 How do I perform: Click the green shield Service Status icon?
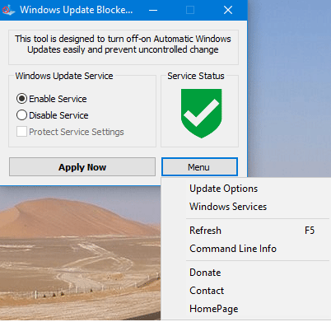point(201,113)
